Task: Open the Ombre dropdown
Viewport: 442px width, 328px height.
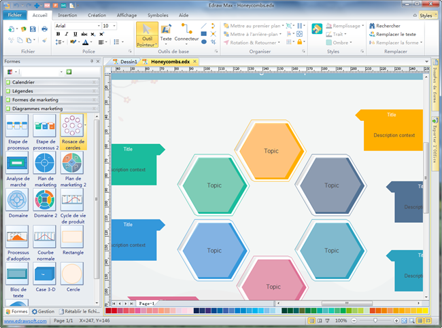Action: (x=339, y=43)
